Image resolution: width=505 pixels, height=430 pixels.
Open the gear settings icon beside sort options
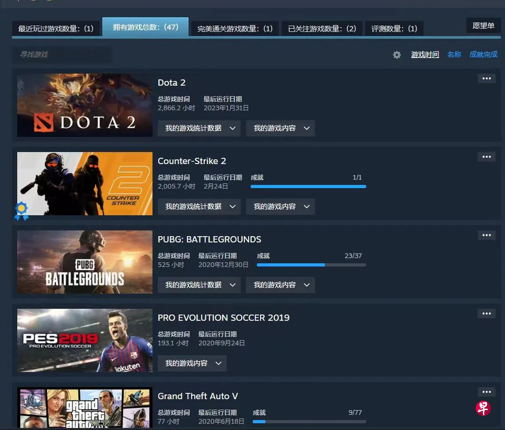tap(397, 55)
